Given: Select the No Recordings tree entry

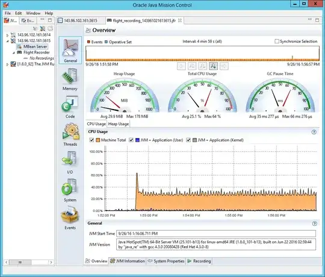Looking at the screenshot, I should (x=39, y=58).
